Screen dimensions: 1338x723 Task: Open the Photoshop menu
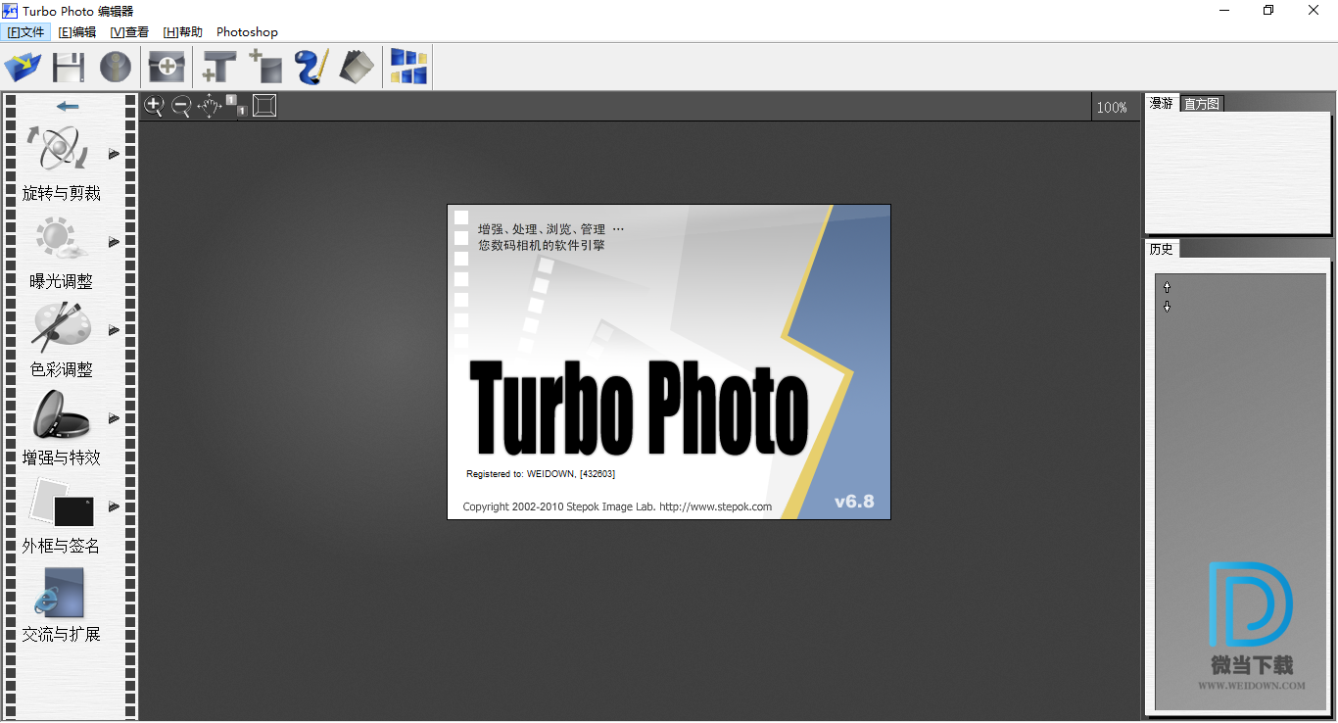coord(247,32)
